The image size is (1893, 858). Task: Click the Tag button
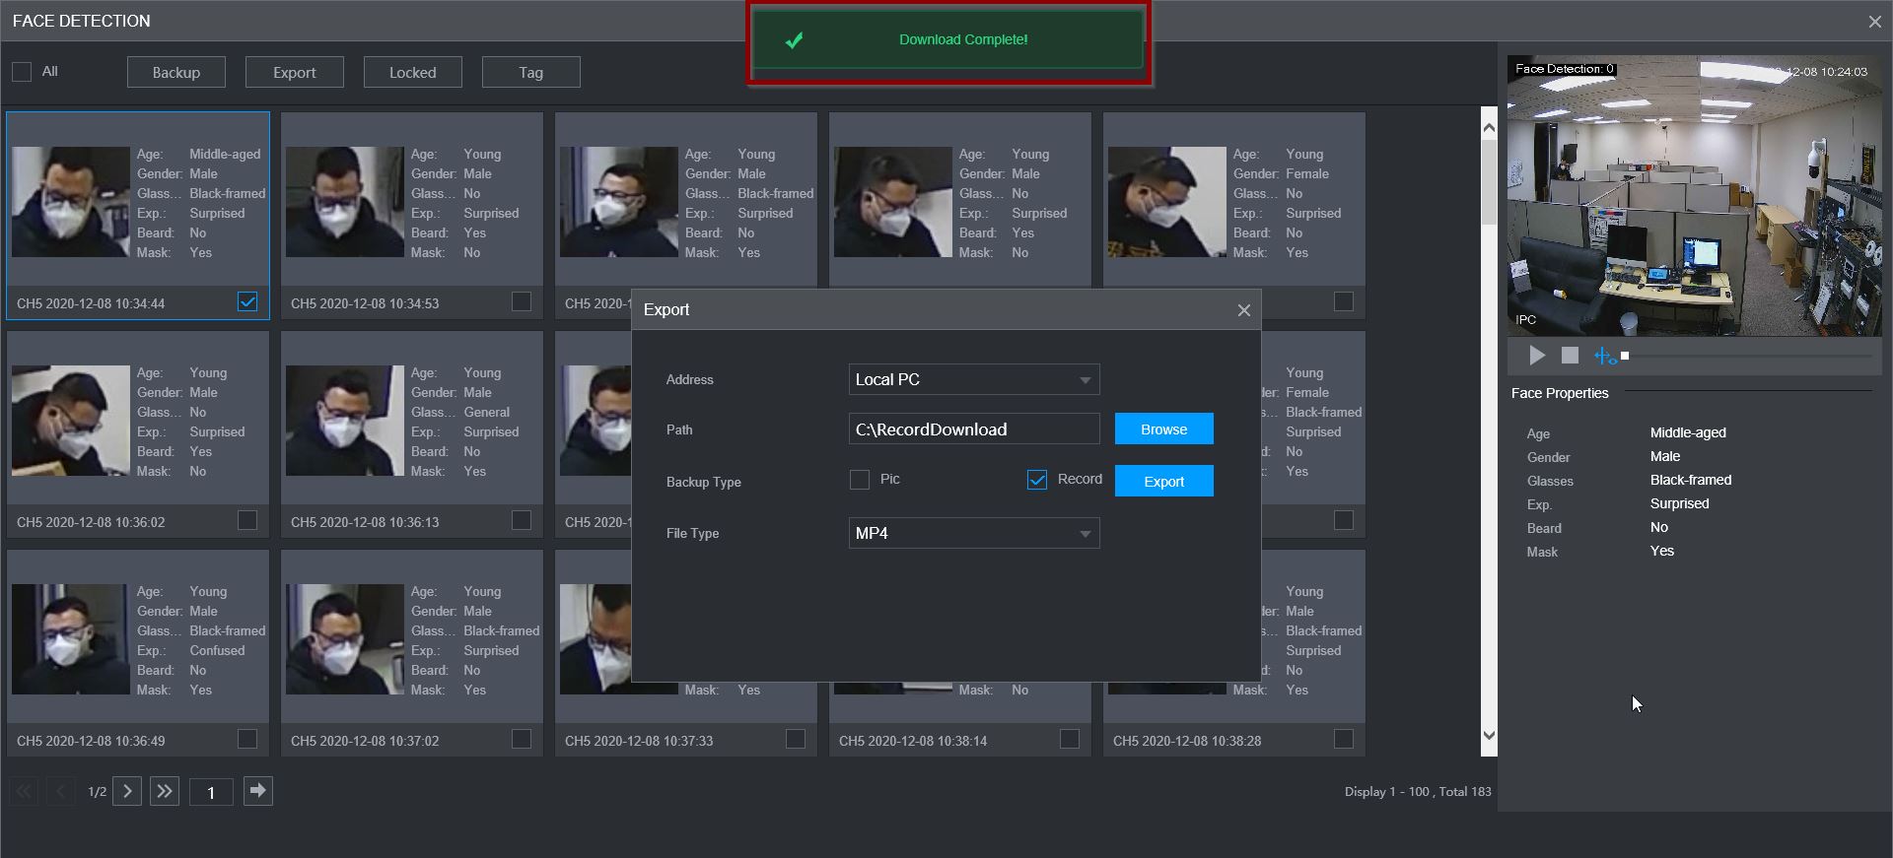531,72
